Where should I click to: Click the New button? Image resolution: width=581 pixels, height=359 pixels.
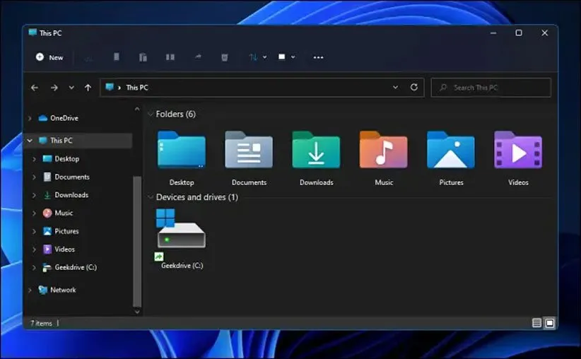tap(49, 57)
